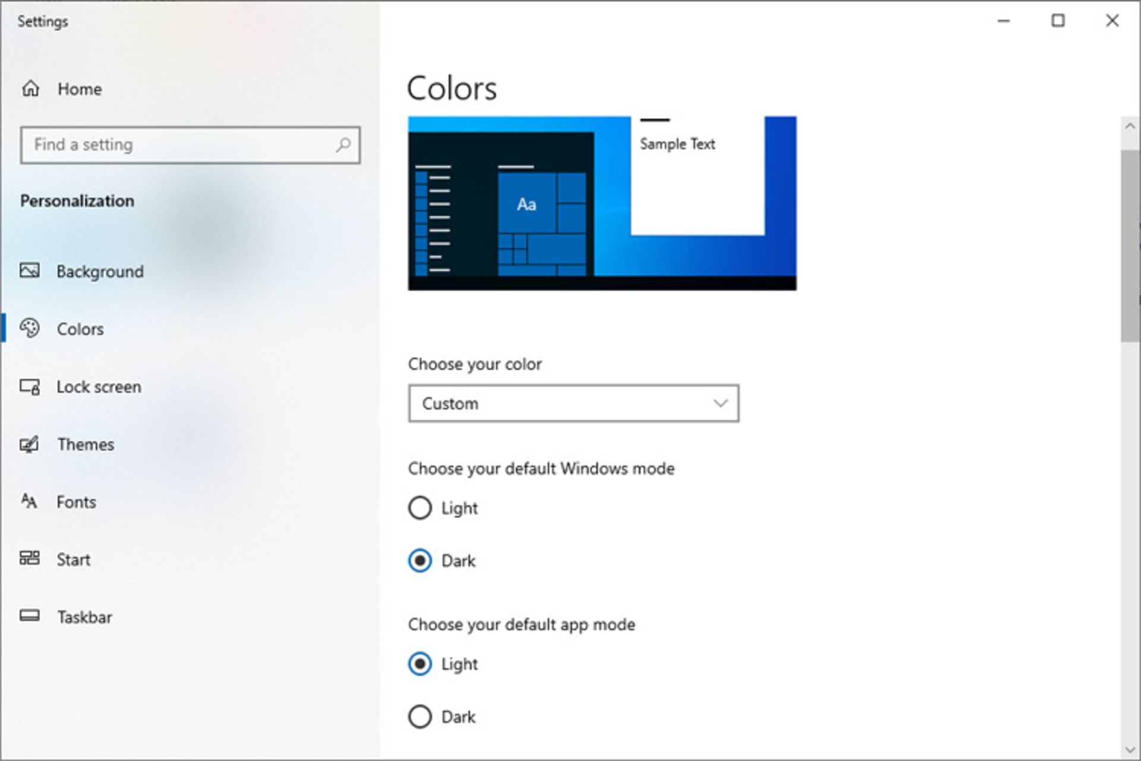This screenshot has width=1141, height=761.
Task: Select the Themes settings icon
Action: click(30, 444)
